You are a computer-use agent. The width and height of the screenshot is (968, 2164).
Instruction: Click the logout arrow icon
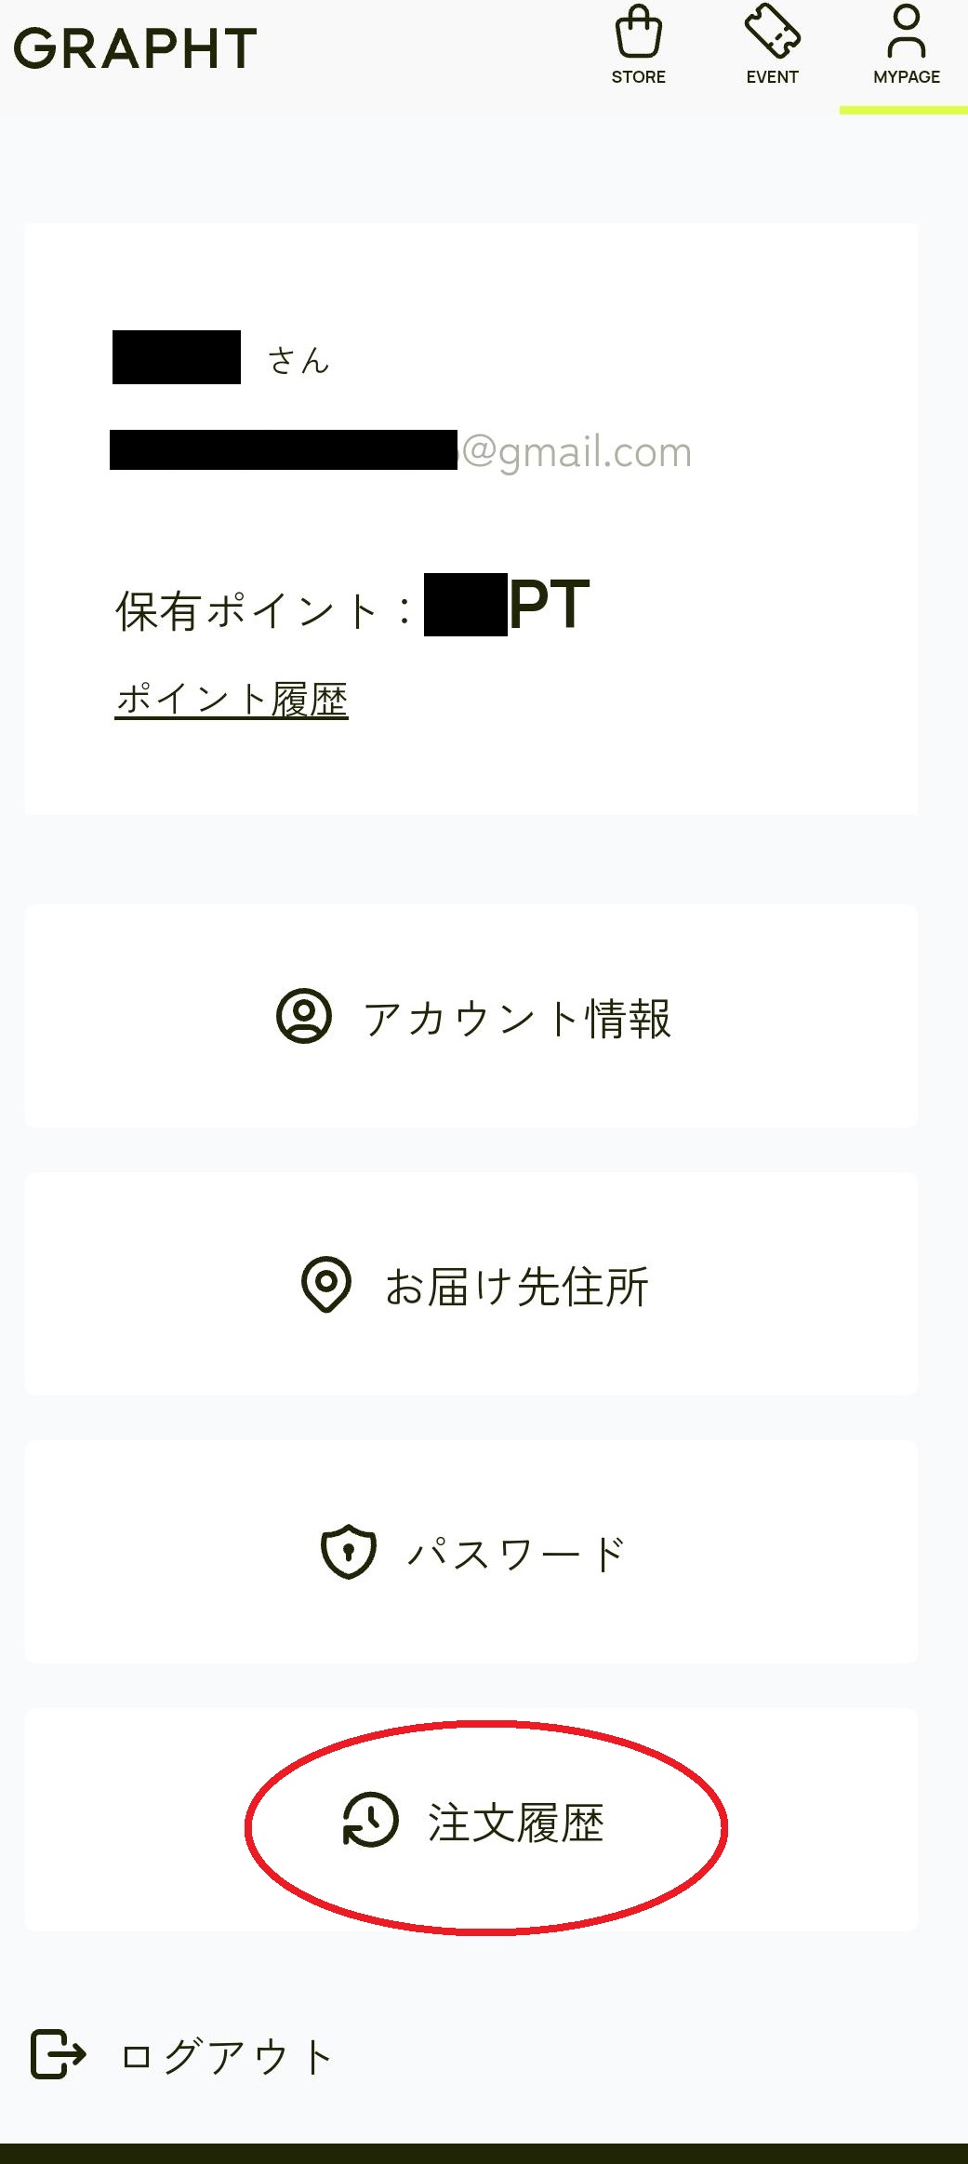coord(59,2054)
